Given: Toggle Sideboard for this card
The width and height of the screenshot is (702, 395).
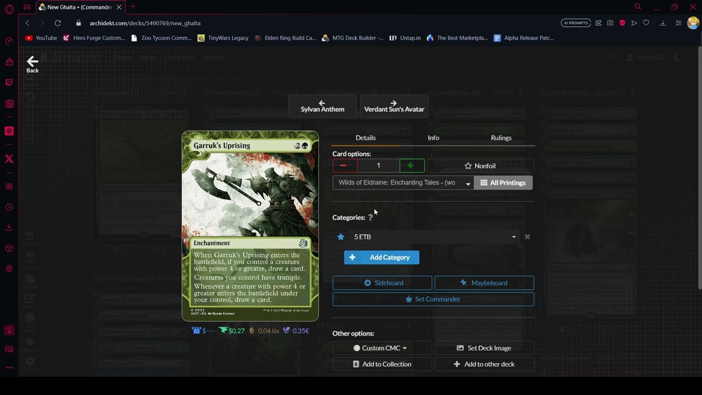Looking at the screenshot, I should pos(382,283).
